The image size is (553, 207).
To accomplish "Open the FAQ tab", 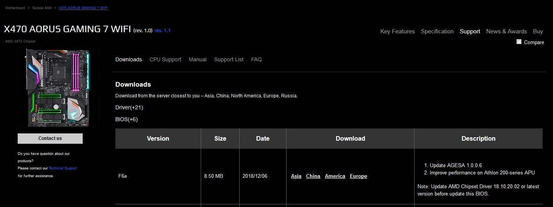I will tap(257, 59).
